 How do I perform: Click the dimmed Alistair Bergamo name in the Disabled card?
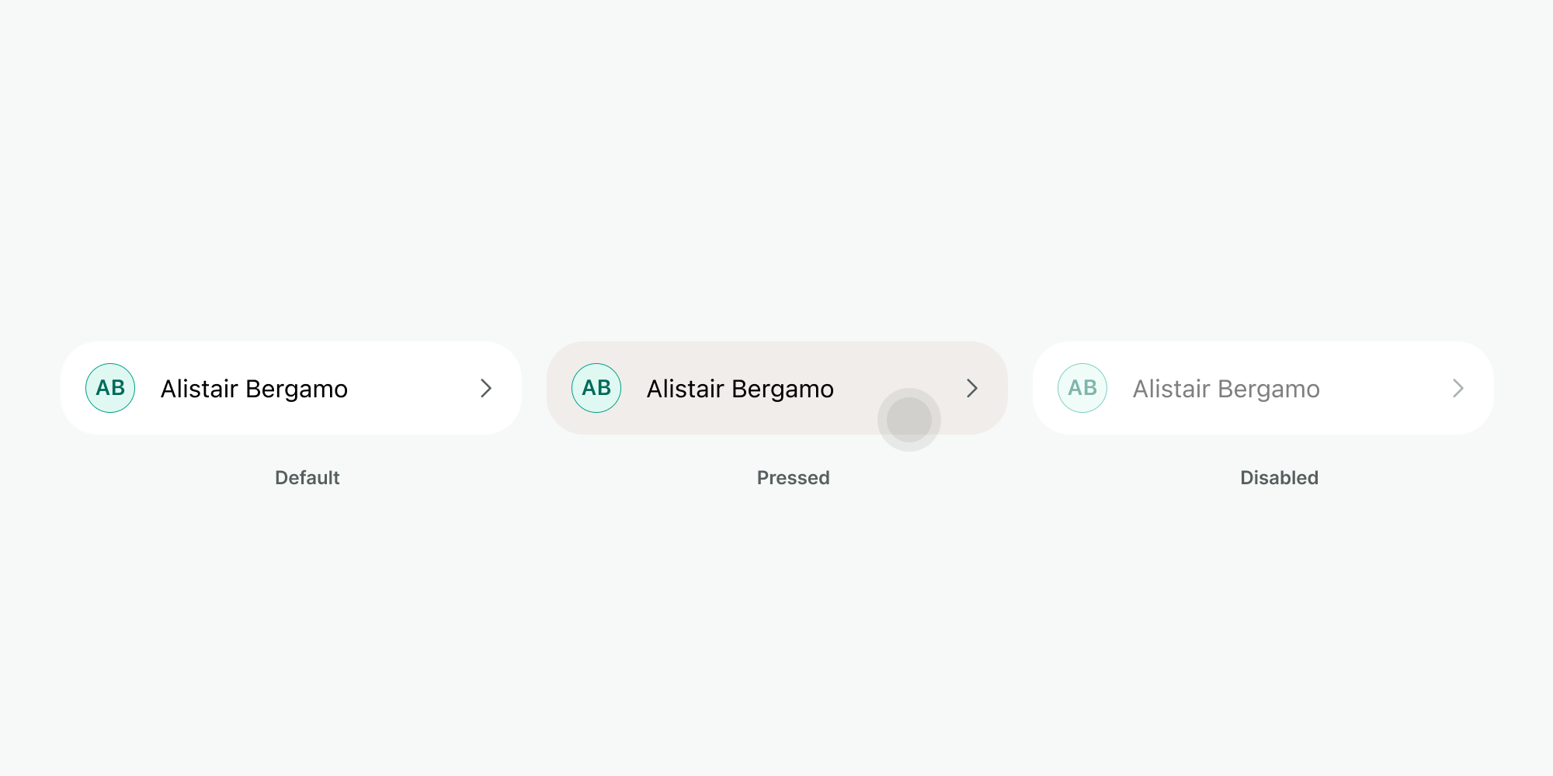pos(1226,389)
